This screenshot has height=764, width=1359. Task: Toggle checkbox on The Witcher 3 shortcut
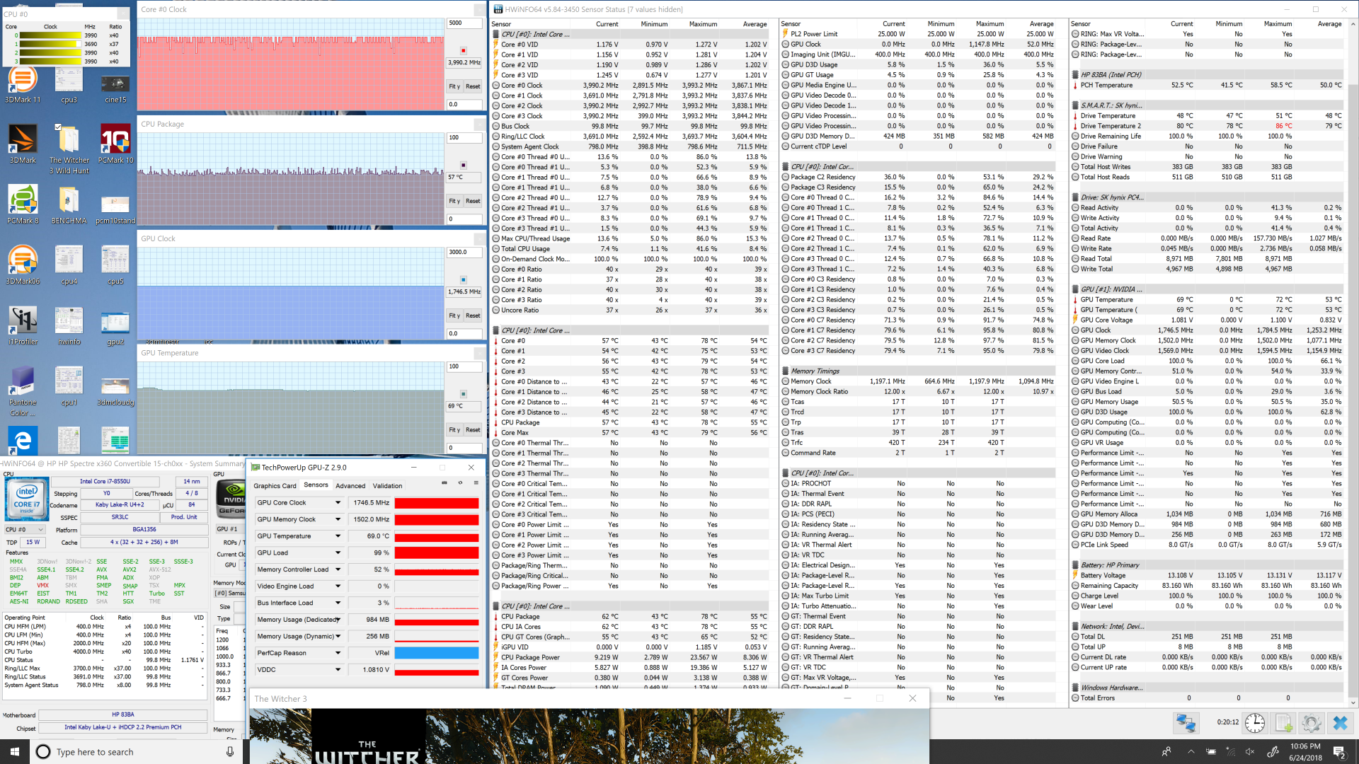tap(58, 127)
